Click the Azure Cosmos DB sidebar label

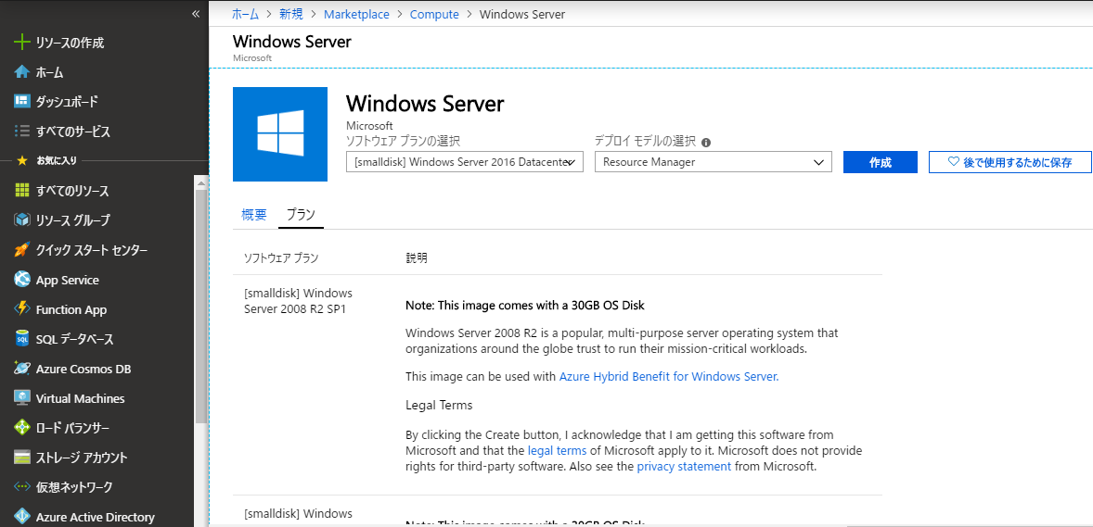(x=84, y=369)
